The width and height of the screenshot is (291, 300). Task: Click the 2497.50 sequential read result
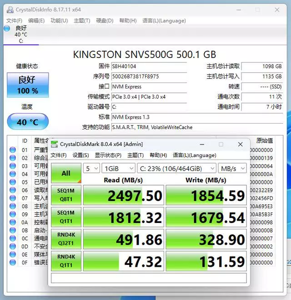point(124,195)
